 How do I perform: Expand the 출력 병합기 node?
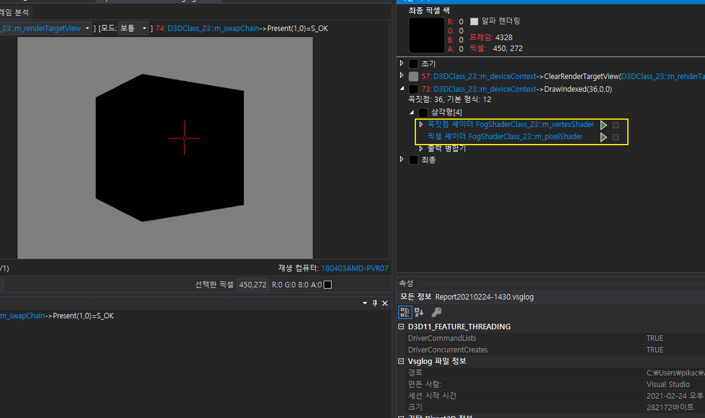pyautogui.click(x=421, y=148)
